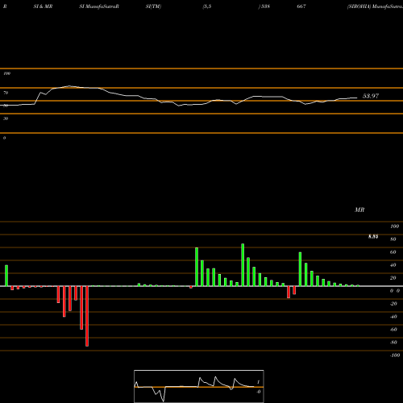Select the MR panel title label
This screenshot has height=403, width=403.
click(x=359, y=210)
